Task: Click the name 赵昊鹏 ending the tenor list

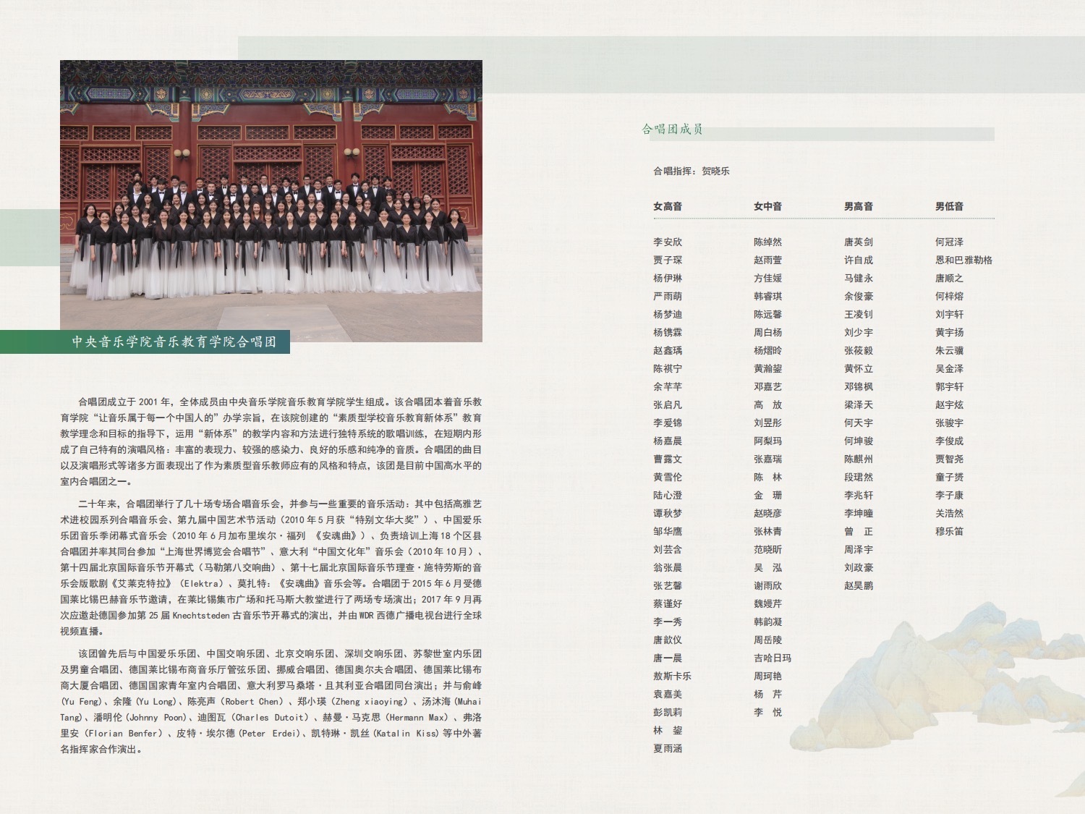Action: [x=858, y=586]
